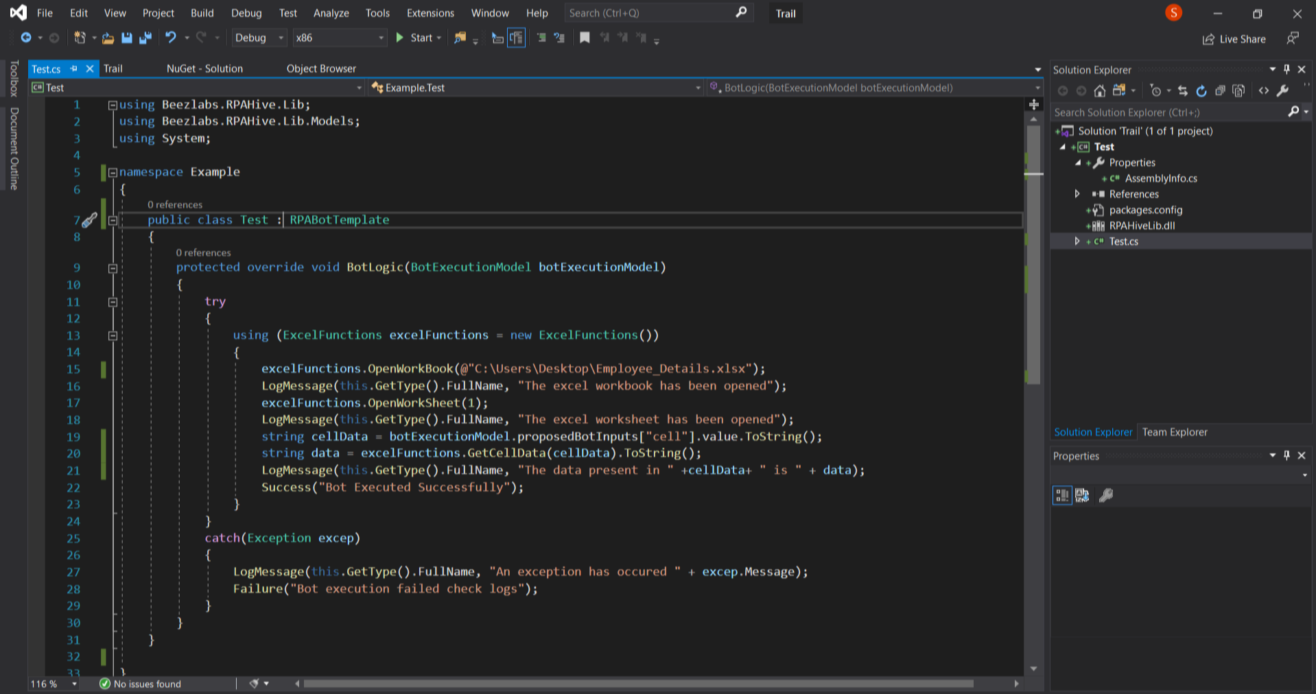Screen dimensions: 1316x694
Task: Click Pending Changes Filter clock icon
Action: (1156, 91)
